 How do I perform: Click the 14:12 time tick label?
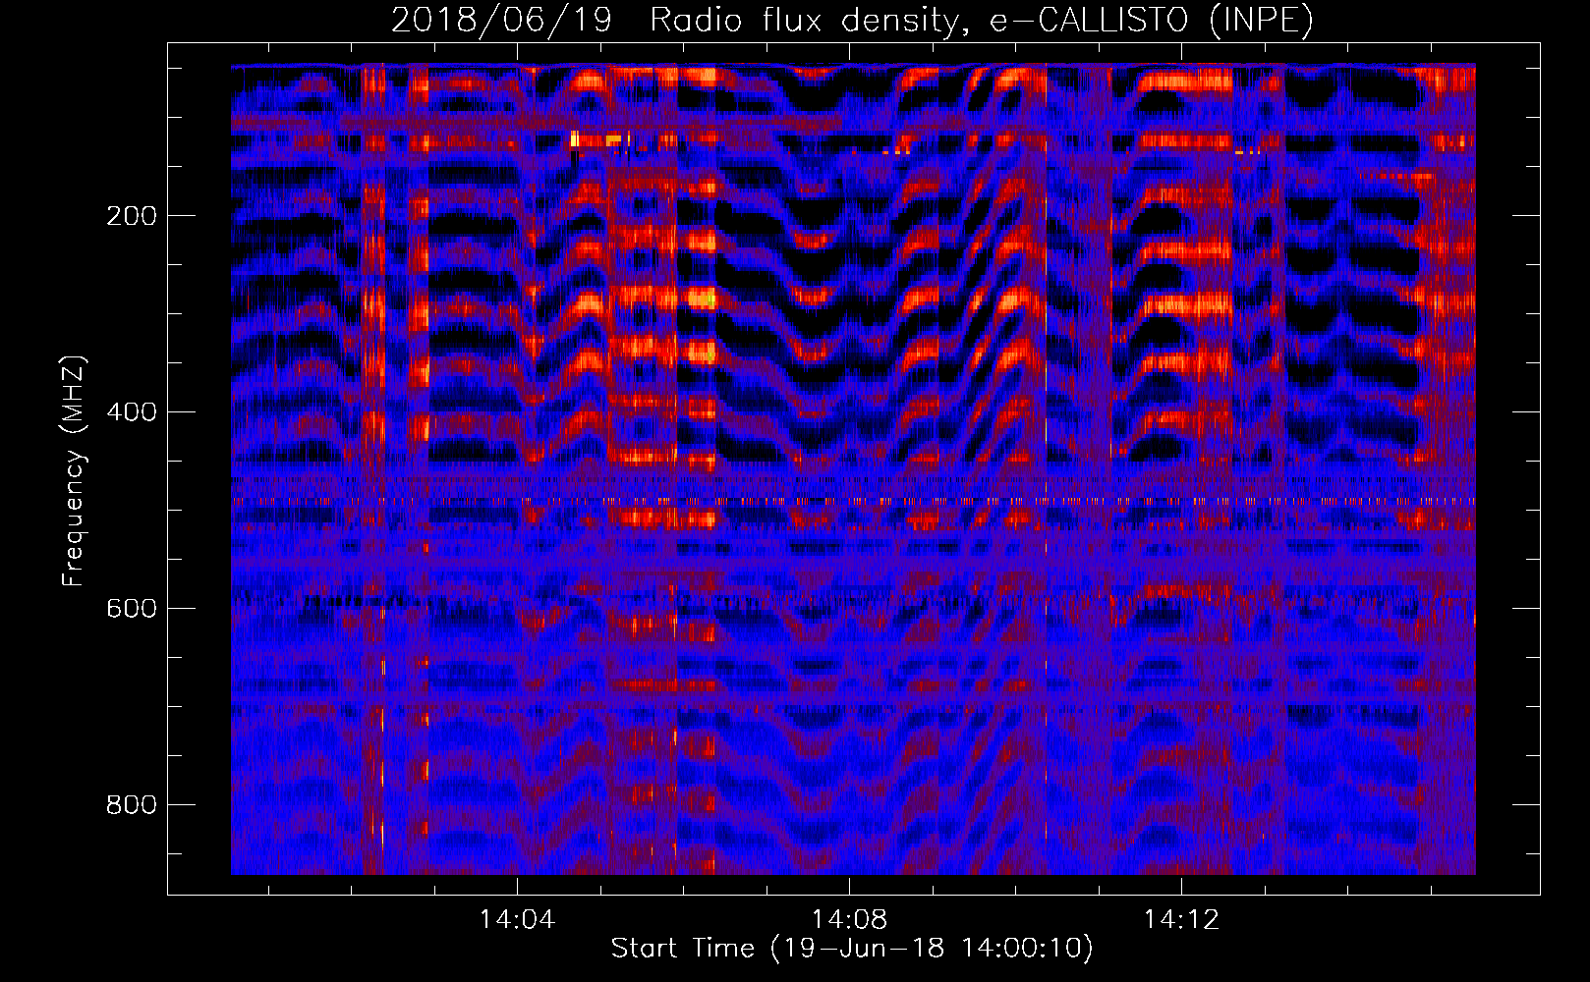(x=1181, y=920)
